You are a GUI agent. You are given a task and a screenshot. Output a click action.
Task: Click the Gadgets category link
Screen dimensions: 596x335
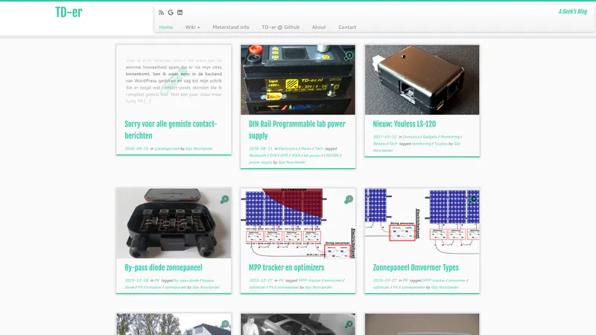[x=430, y=137]
